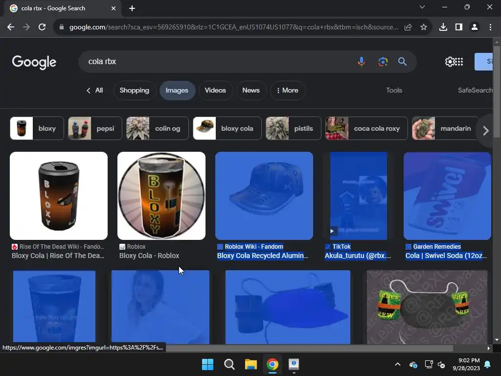This screenshot has height=376, width=501.
Task: Open the Tools options
Action: [x=394, y=91]
